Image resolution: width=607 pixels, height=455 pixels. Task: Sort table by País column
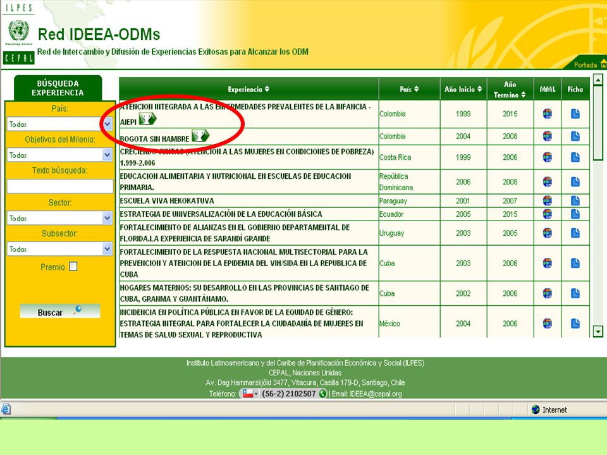point(409,89)
